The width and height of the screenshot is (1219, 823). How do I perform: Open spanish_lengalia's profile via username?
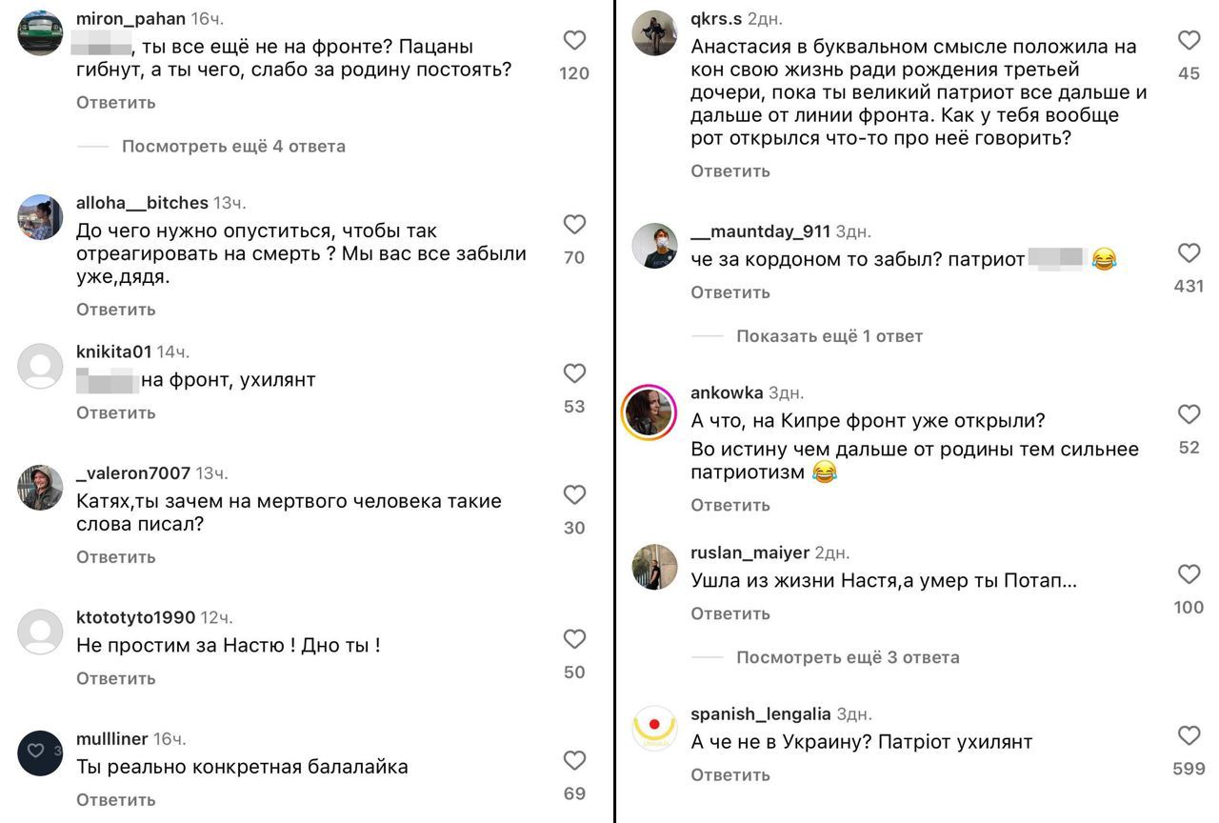pos(760,713)
